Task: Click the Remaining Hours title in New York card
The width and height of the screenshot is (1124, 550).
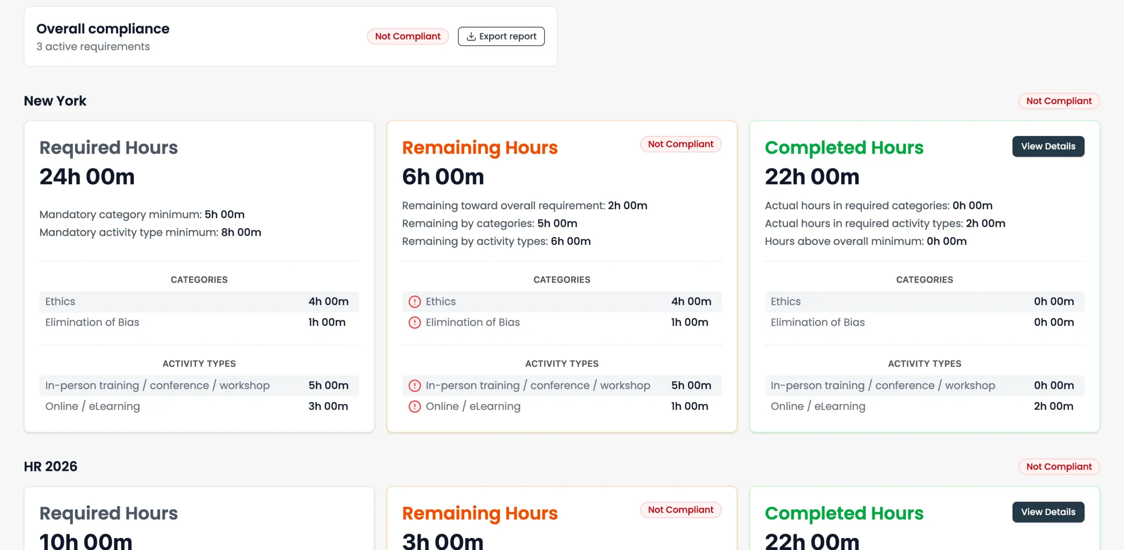Action: click(480, 147)
